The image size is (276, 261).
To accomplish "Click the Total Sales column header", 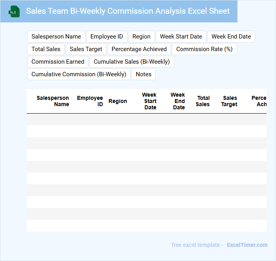I will pos(203,101).
